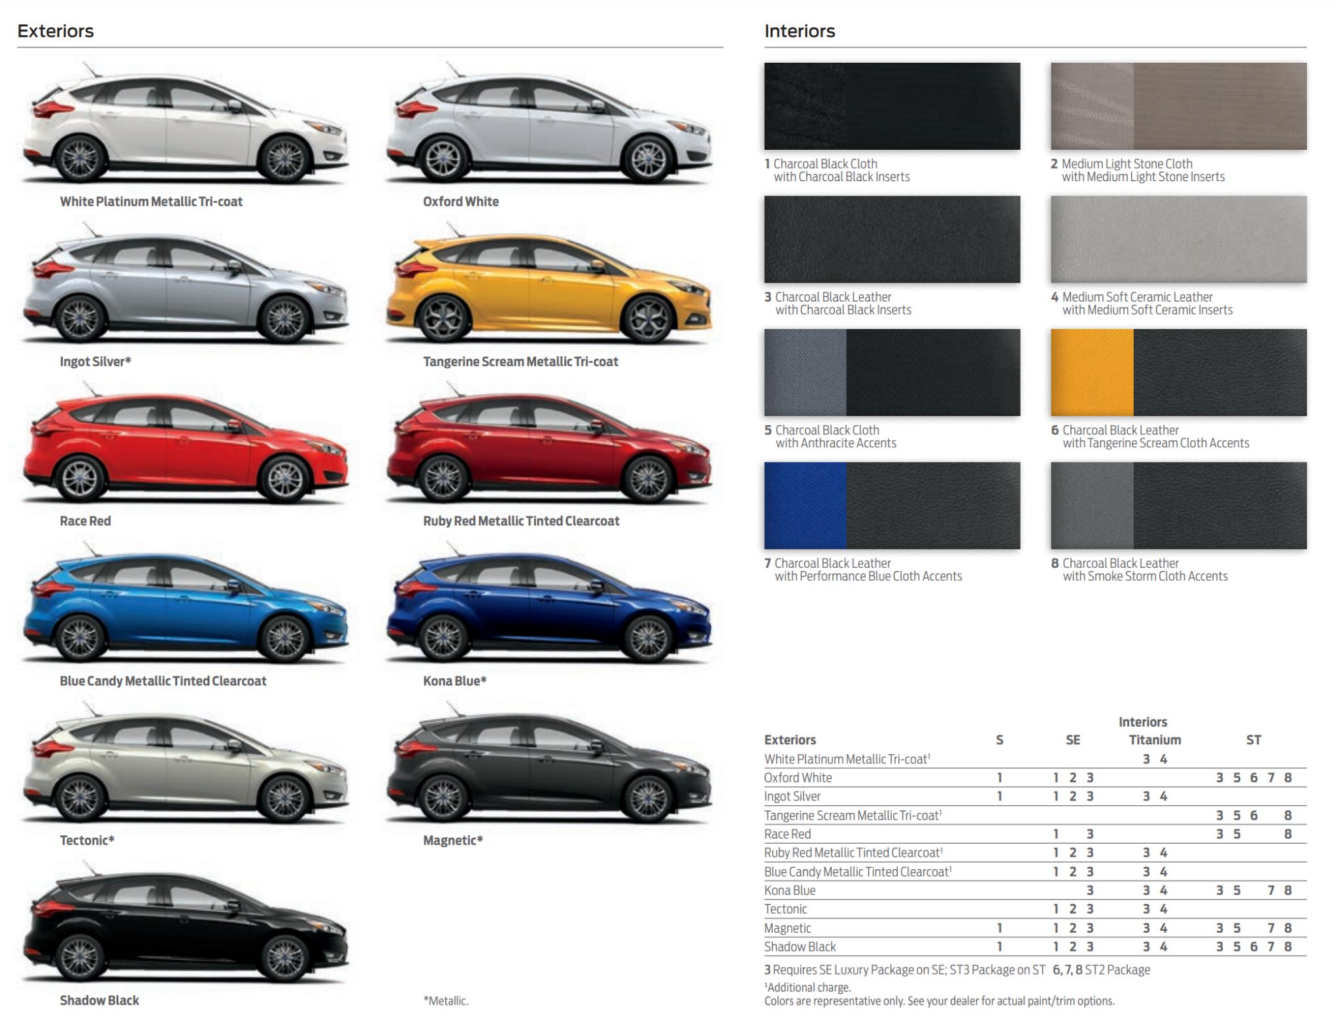The width and height of the screenshot is (1339, 1021).
Task: Click label "with Performance Blue Cloth Accents"
Action: (x=868, y=576)
